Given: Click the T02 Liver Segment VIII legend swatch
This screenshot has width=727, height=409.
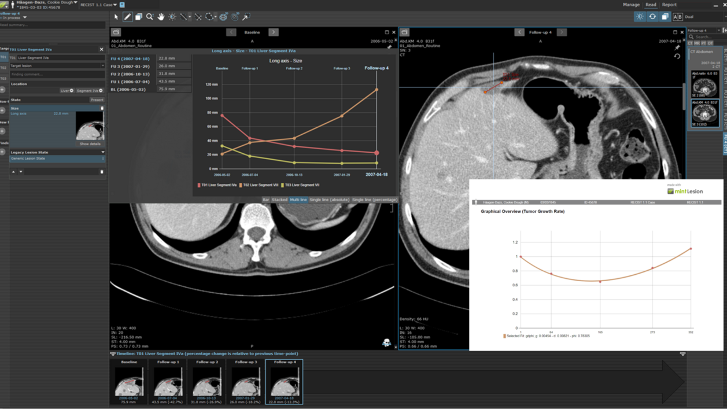Looking at the screenshot, I should point(241,185).
